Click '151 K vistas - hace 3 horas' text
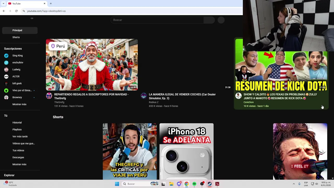The height and width of the screenshot is (188, 334). click(69, 106)
